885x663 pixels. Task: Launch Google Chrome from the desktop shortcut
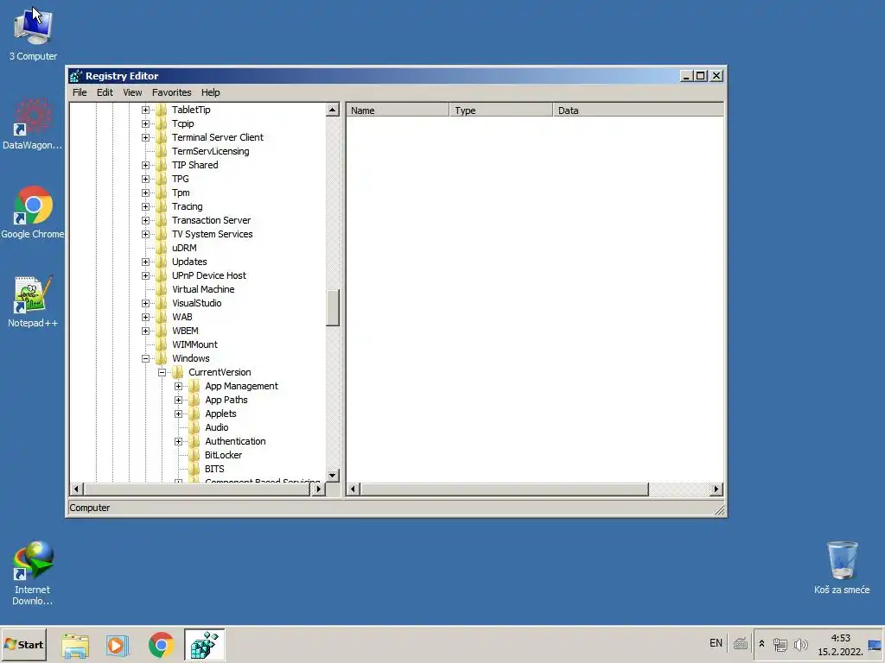(32, 212)
